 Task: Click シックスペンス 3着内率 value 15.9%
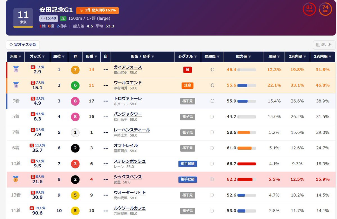[x=322, y=179]
